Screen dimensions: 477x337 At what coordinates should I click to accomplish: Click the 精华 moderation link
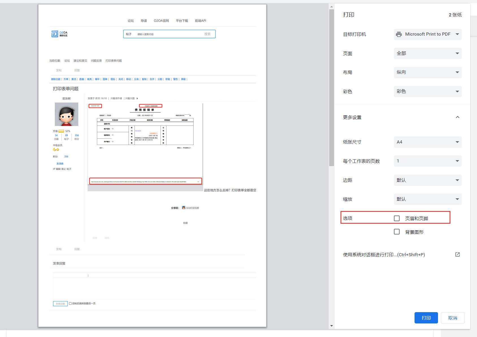[97, 79]
